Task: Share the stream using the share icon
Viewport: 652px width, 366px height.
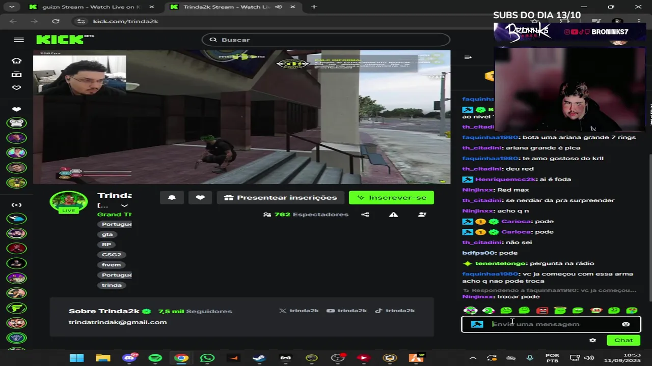Action: click(x=365, y=215)
